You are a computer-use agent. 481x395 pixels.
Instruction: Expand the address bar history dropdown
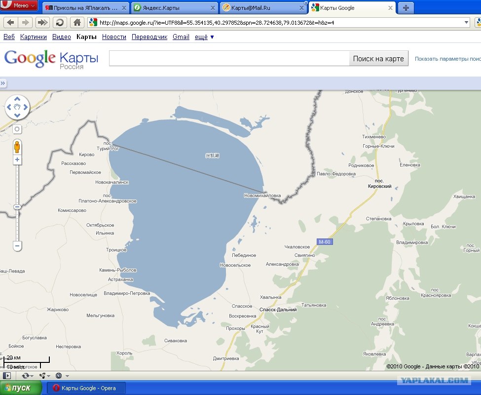coord(466,22)
